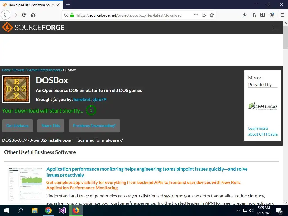
Task: Open the New Relic application monitoring thumbnail
Action: (25, 184)
